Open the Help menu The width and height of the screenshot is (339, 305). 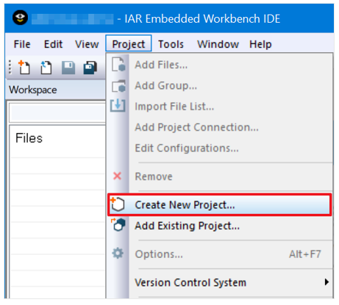[260, 44]
